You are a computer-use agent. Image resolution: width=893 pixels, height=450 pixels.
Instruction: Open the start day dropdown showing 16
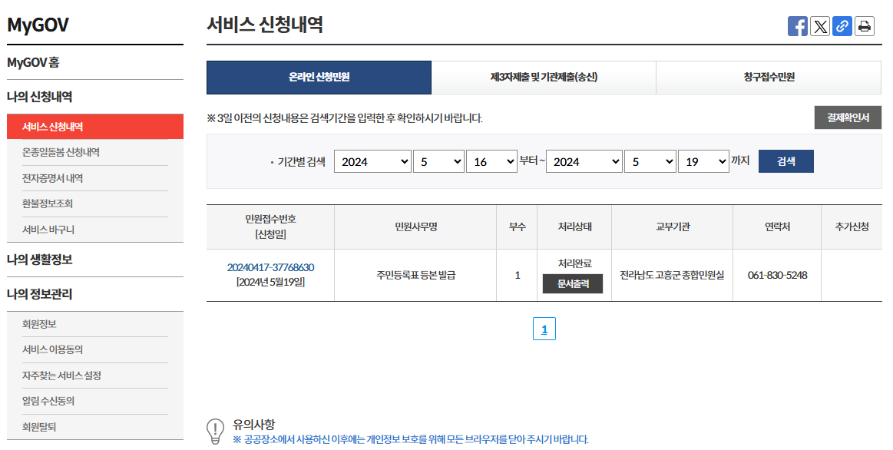[491, 161]
